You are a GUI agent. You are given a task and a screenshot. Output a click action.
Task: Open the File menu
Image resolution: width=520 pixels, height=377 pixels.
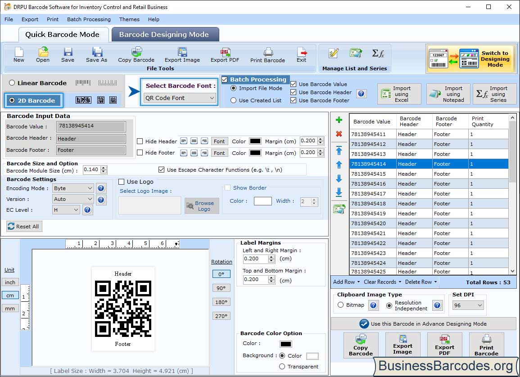pyautogui.click(x=9, y=19)
